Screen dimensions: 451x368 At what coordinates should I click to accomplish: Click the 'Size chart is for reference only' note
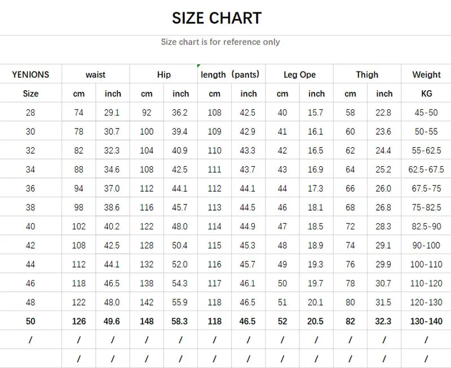click(x=220, y=42)
